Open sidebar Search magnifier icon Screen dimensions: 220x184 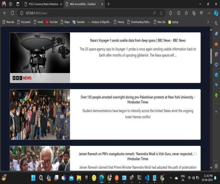point(216,23)
